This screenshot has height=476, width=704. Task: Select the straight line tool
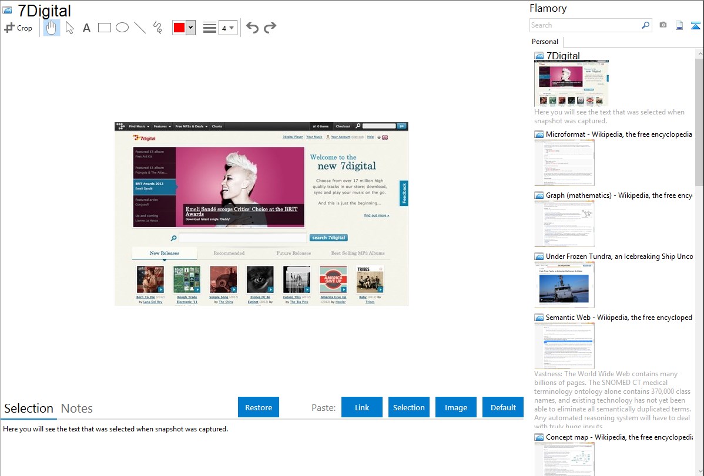coord(140,28)
